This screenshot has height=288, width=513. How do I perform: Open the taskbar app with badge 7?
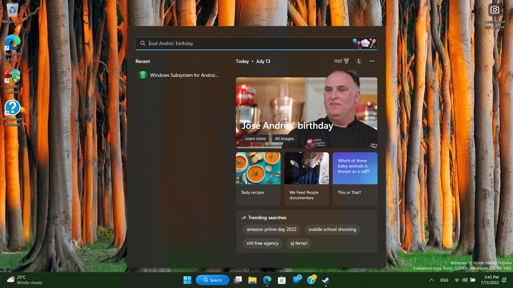tap(297, 280)
